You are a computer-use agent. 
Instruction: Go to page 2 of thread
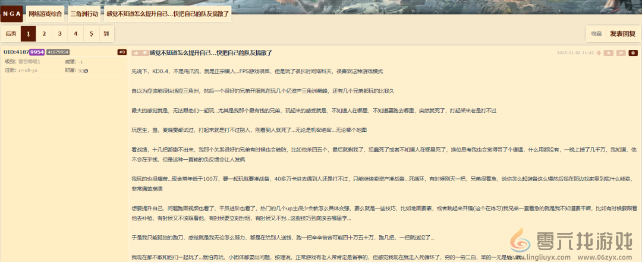(x=44, y=34)
